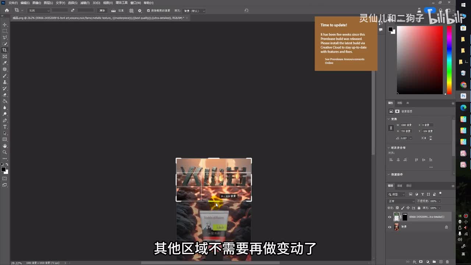This screenshot has width=471, height=265.
Task: Switch to the 通道 tab
Action: pyautogui.click(x=400, y=185)
